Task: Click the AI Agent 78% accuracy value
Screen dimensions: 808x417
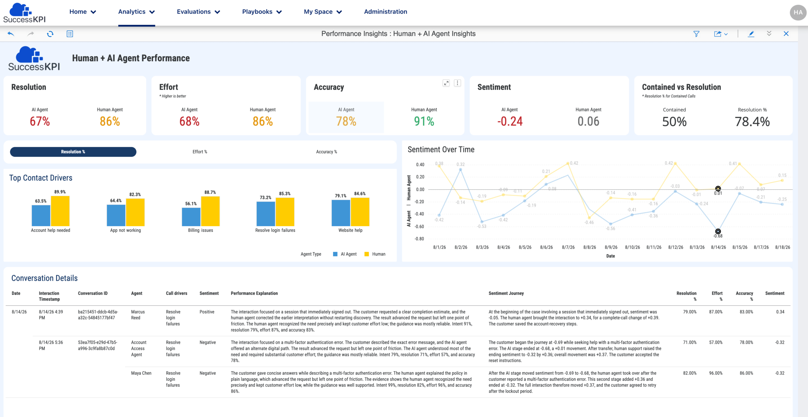Action: point(346,121)
